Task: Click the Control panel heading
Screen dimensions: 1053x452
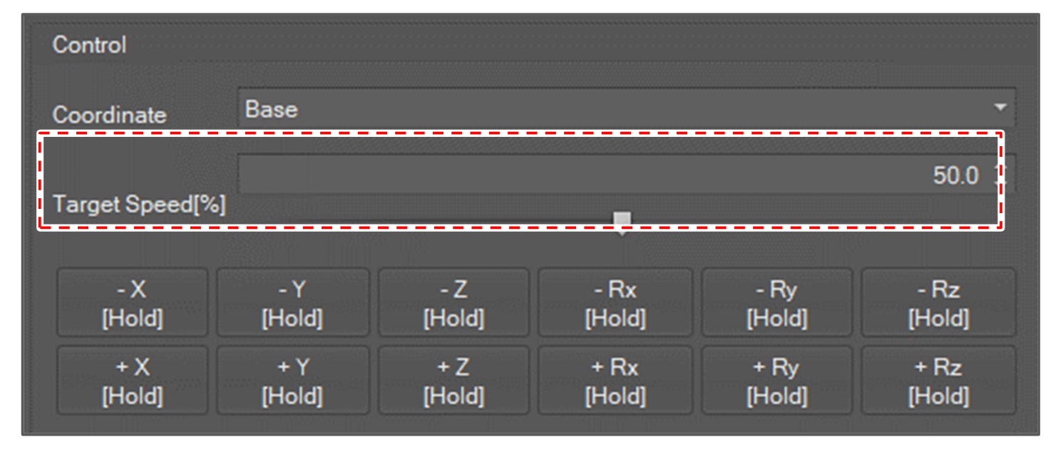Action: point(89,45)
